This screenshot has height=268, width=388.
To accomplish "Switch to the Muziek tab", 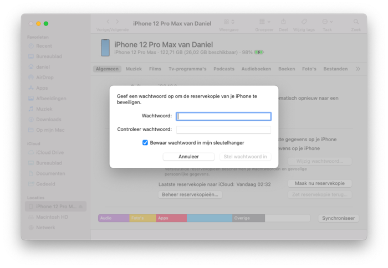I will tap(134, 69).
